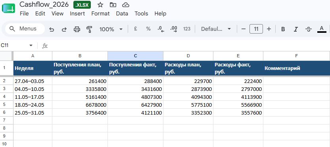Select cell with value 3335800
The image size is (330, 147).
[x=80, y=89]
